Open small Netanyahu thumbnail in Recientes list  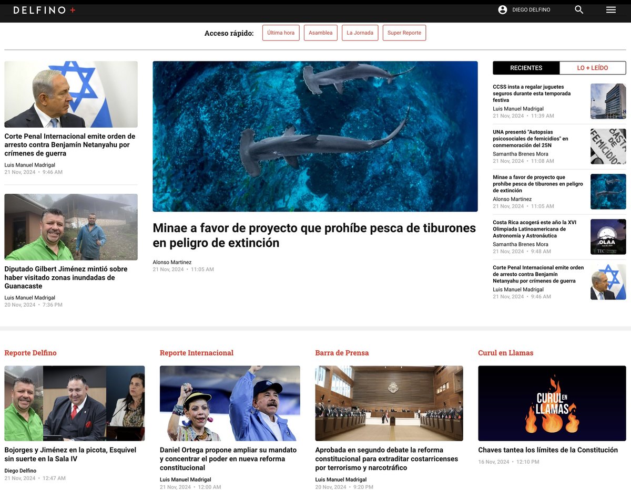608,282
